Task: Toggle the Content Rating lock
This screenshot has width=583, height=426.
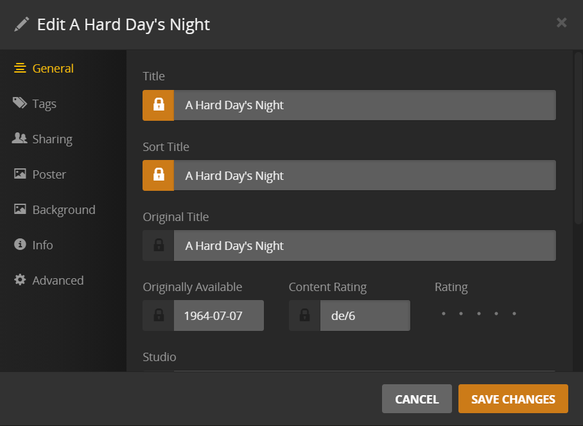Action: (305, 315)
